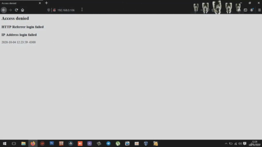The height and width of the screenshot is (147, 262).
Task: Click the taskbar clock and date
Action: [x=255, y=143]
